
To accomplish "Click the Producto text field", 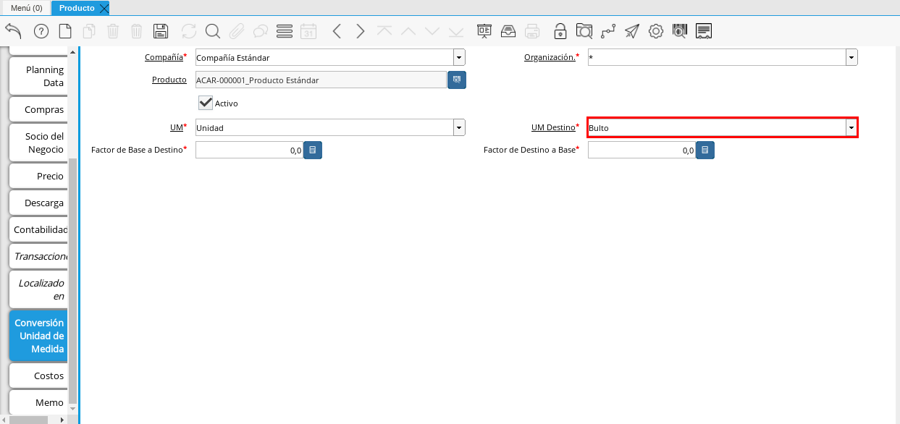I will click(x=321, y=80).
